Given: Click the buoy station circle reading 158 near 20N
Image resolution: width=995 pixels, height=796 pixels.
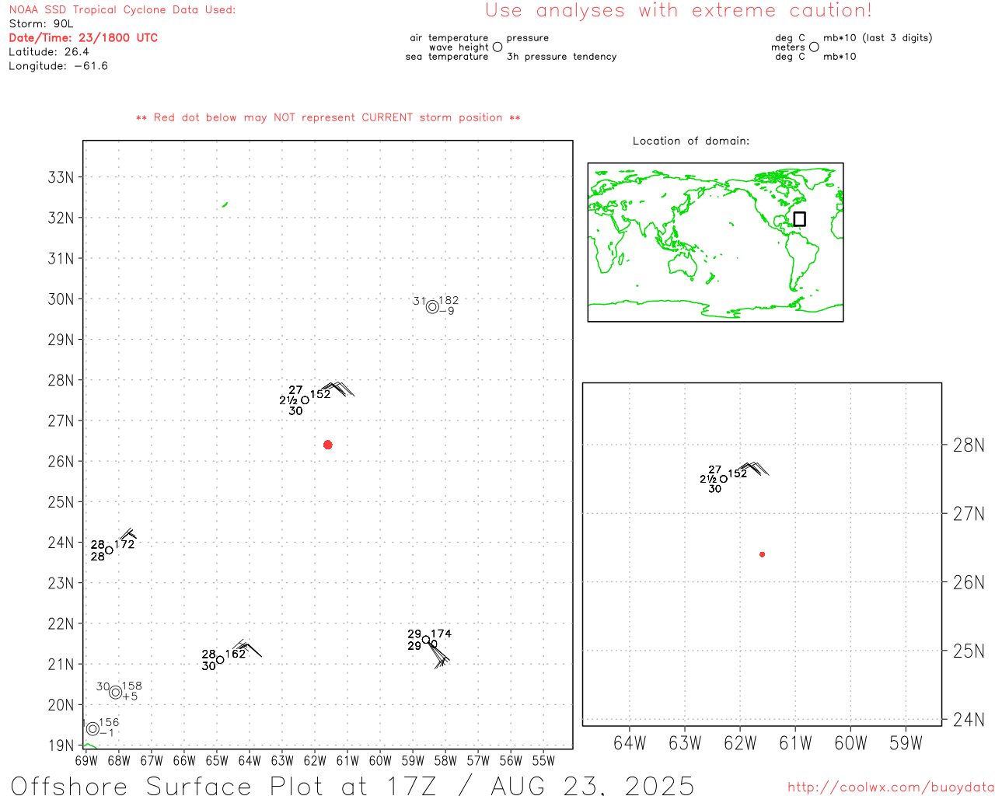Looking at the screenshot, I should [x=116, y=692].
